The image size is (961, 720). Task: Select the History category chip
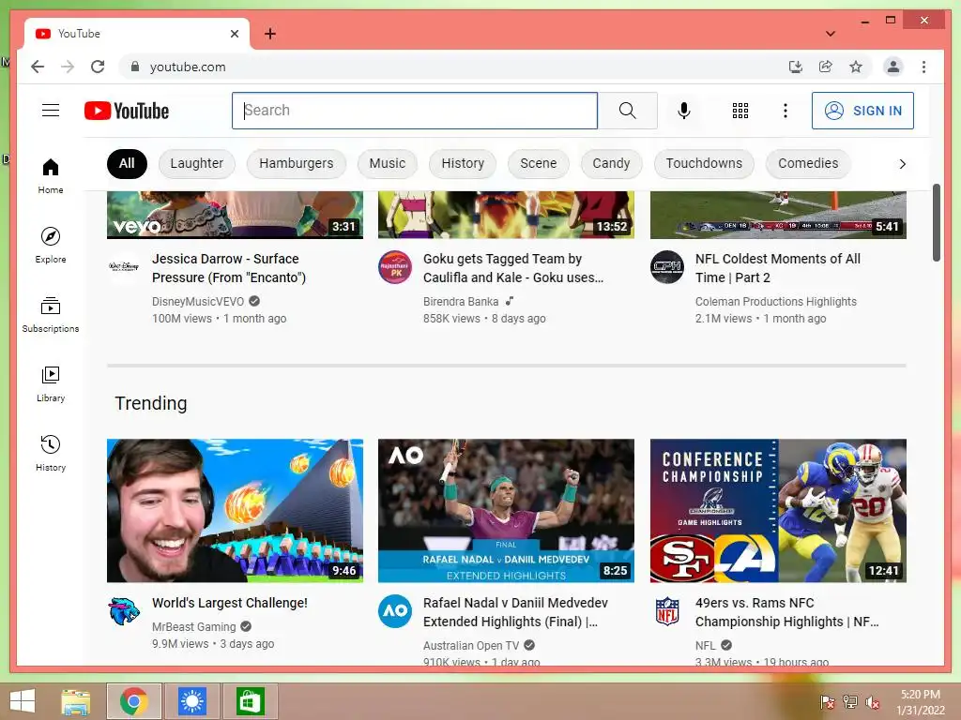(x=463, y=163)
